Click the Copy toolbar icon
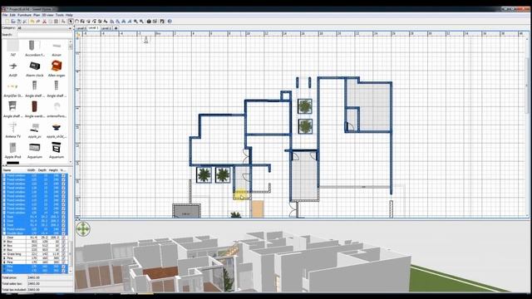 51,21
